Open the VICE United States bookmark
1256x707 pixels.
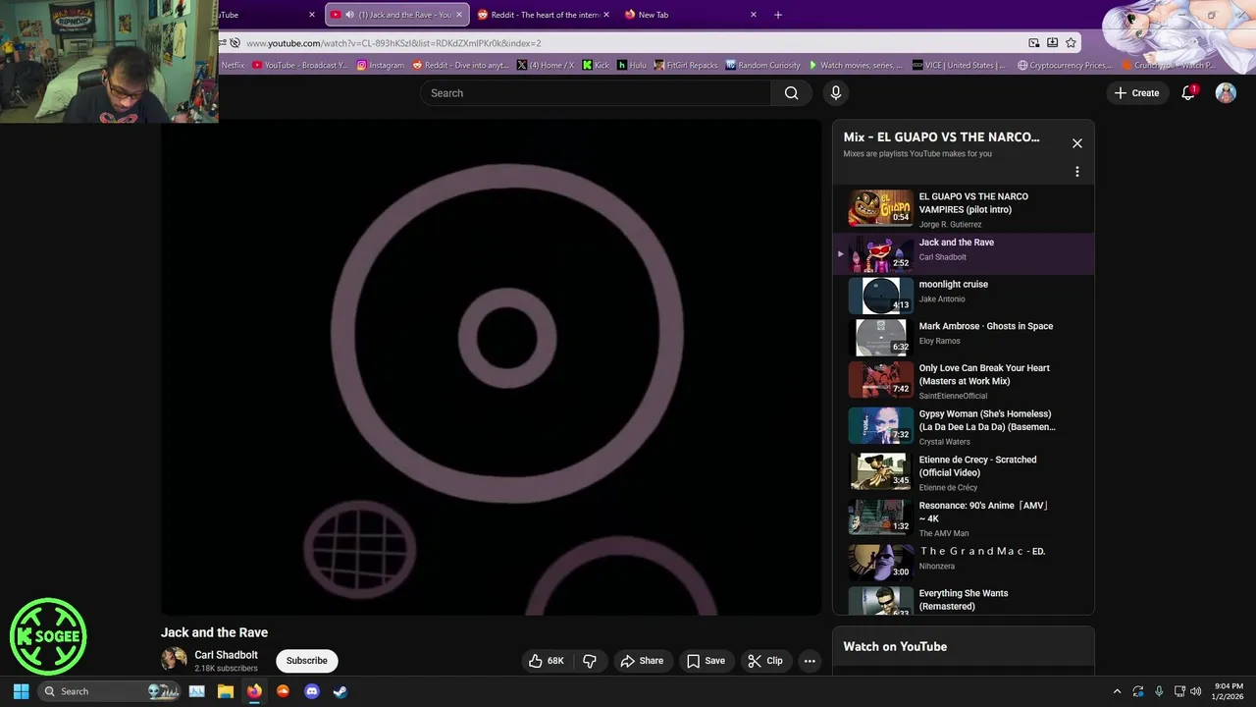pyautogui.click(x=960, y=65)
